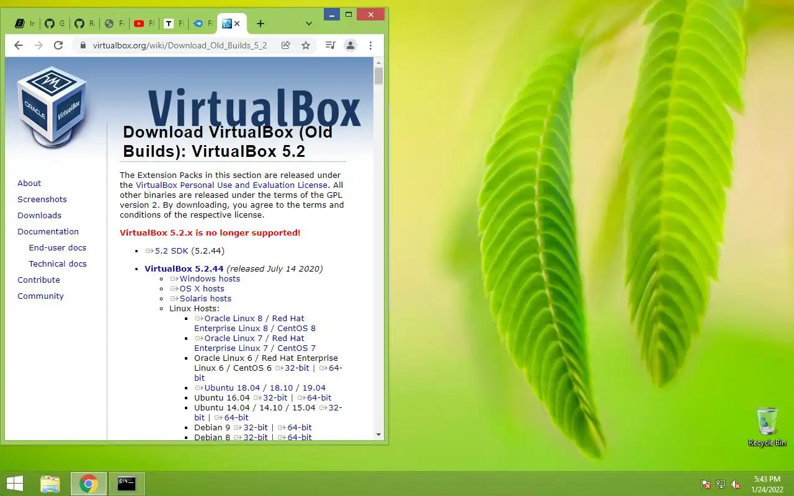This screenshot has height=496, width=794.
Task: Open the Chrome three-dot menu
Action: 370,45
